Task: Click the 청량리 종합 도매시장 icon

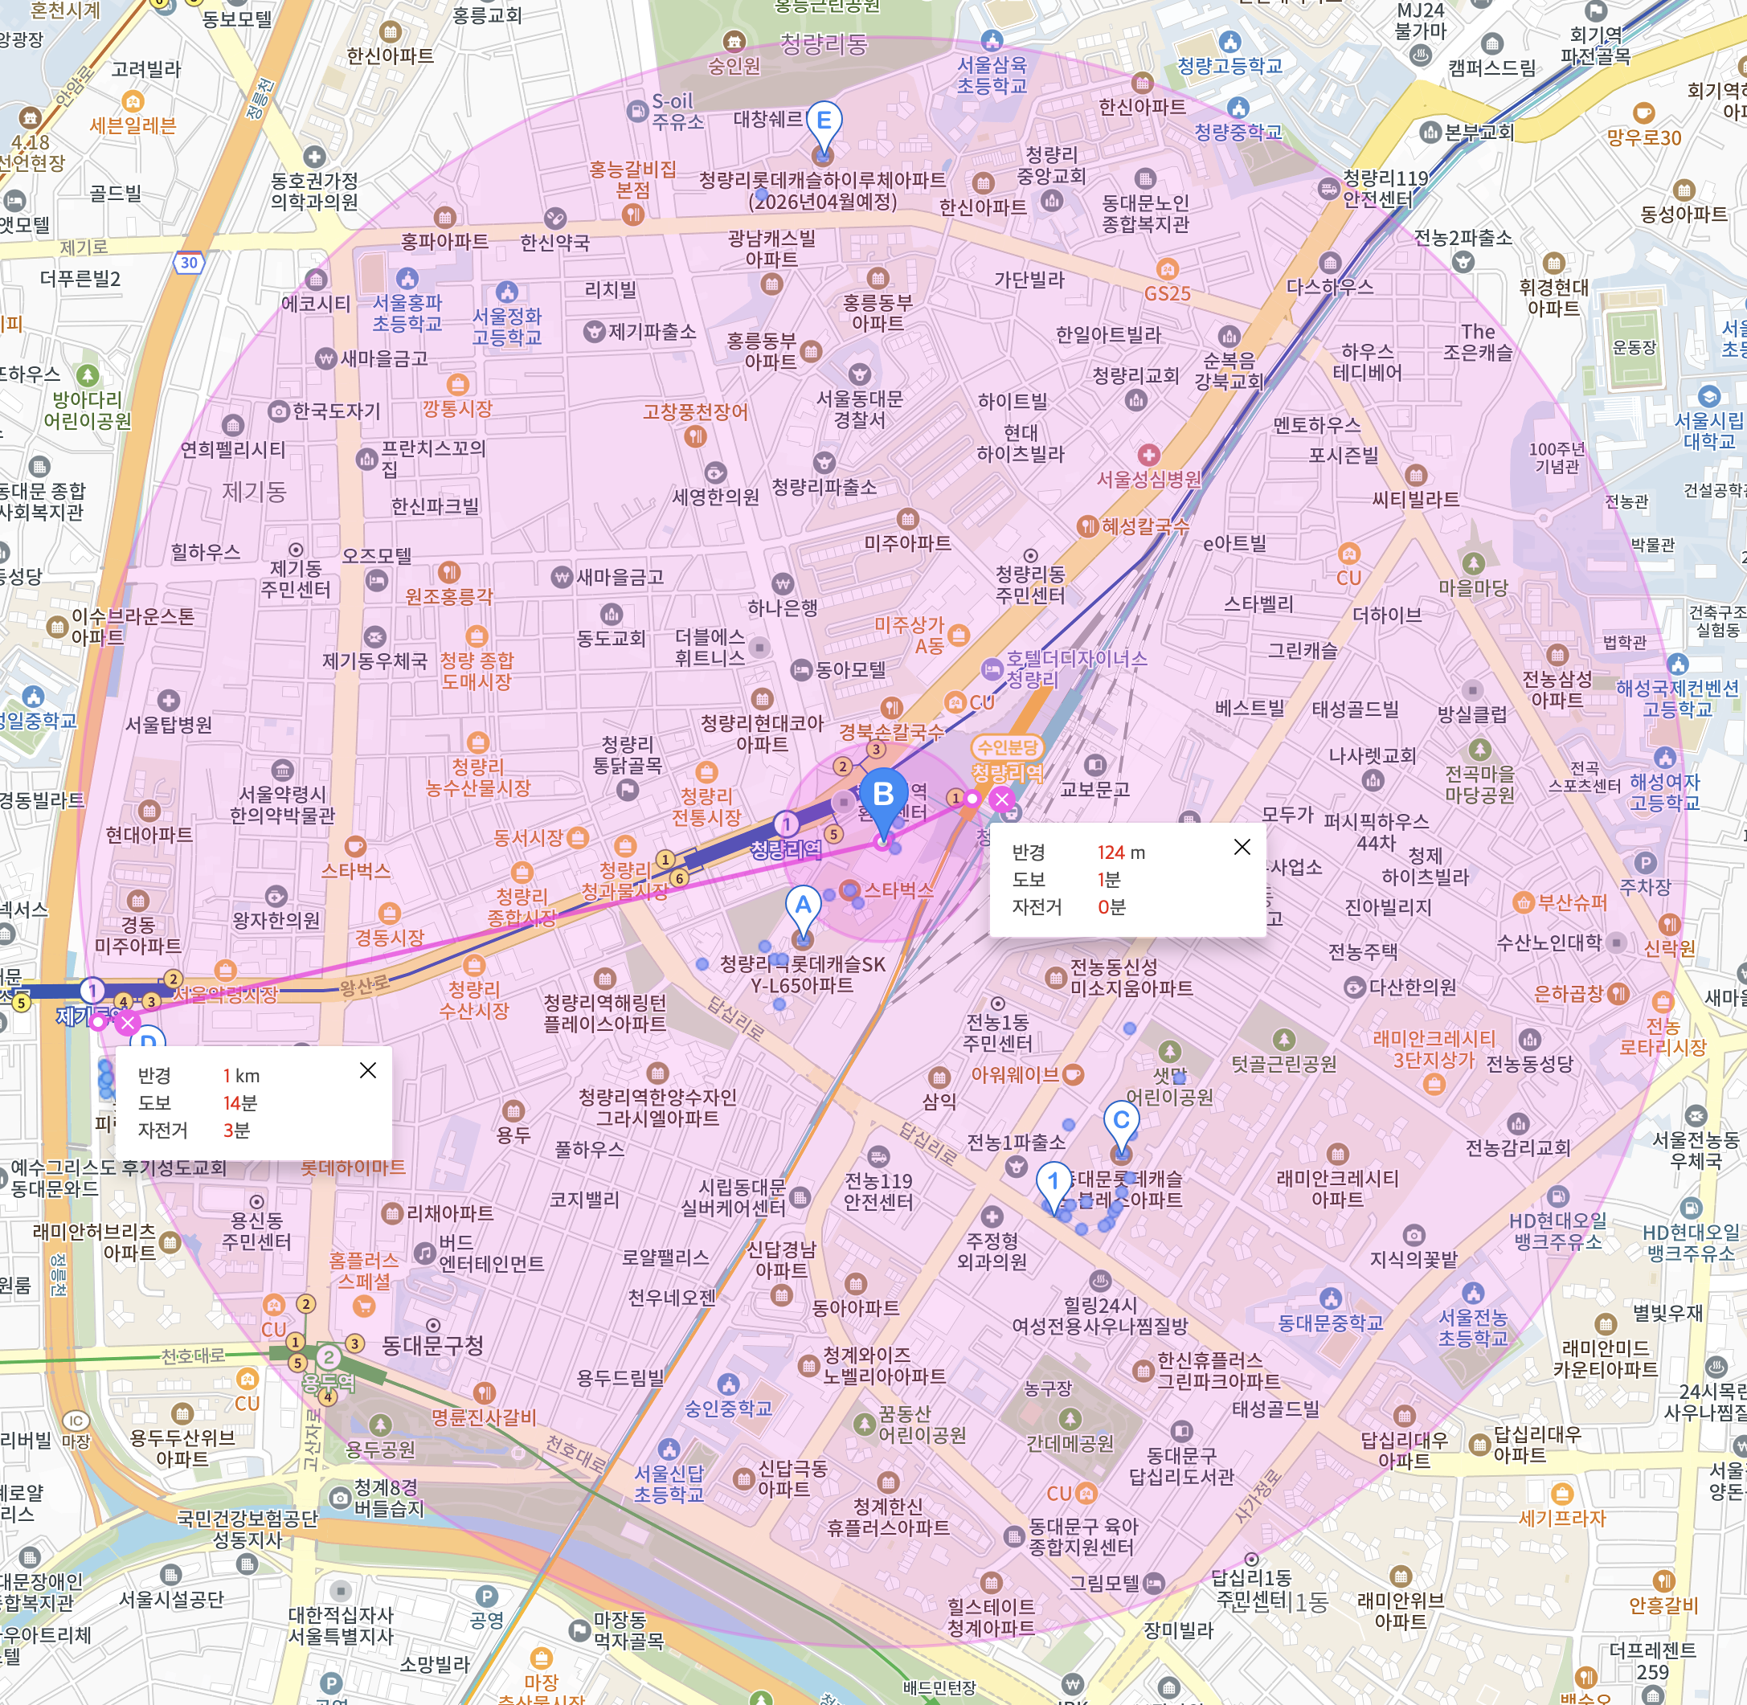Action: pyautogui.click(x=477, y=636)
